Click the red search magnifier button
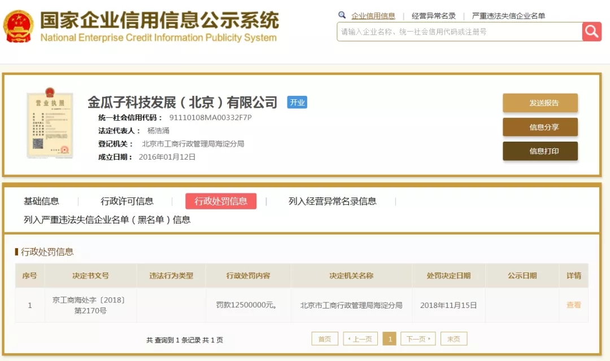The height and width of the screenshot is (361, 610). coord(592,32)
